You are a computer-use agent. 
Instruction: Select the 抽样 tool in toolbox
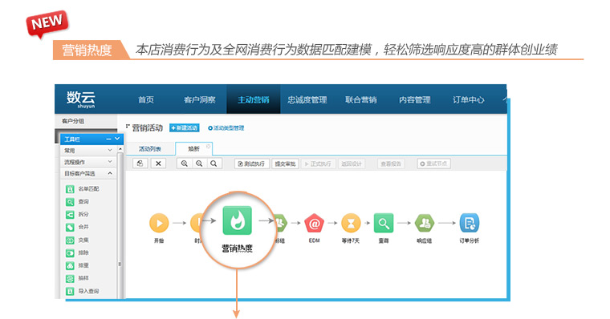77,278
